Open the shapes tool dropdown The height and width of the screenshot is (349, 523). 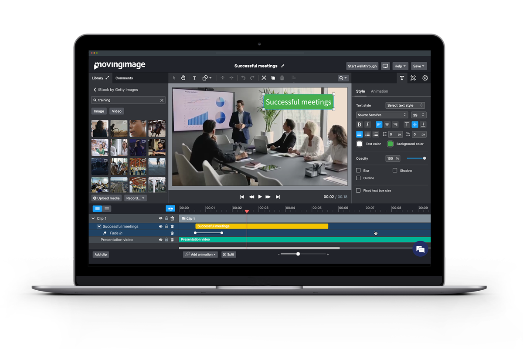tap(207, 78)
